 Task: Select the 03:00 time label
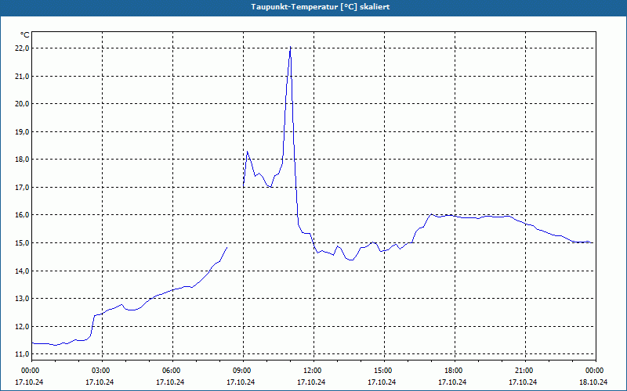(x=101, y=371)
